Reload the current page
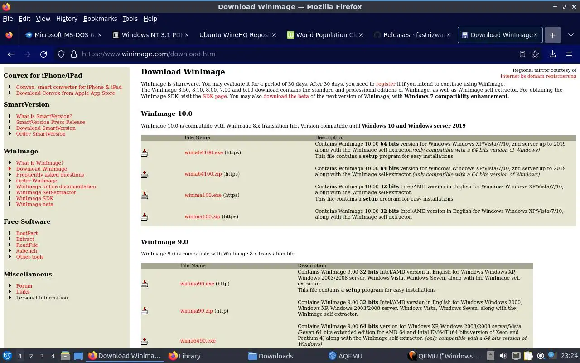 [43, 54]
